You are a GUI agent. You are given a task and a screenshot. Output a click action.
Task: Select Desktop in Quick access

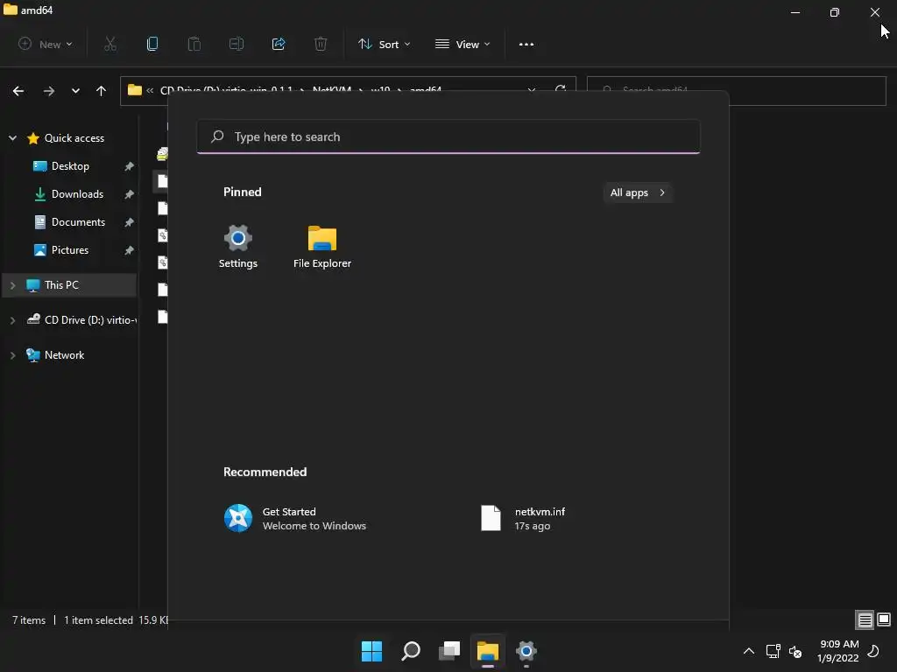[x=70, y=166]
